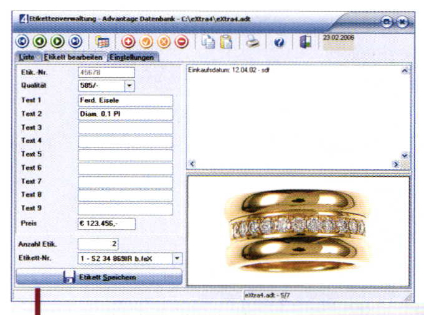Switch to the Liste tab
This screenshot has height=315, width=424.
pyautogui.click(x=27, y=57)
